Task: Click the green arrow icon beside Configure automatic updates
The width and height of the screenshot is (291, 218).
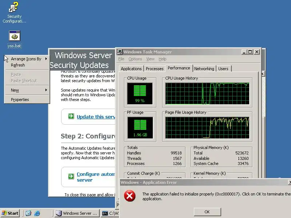Action: point(71,176)
